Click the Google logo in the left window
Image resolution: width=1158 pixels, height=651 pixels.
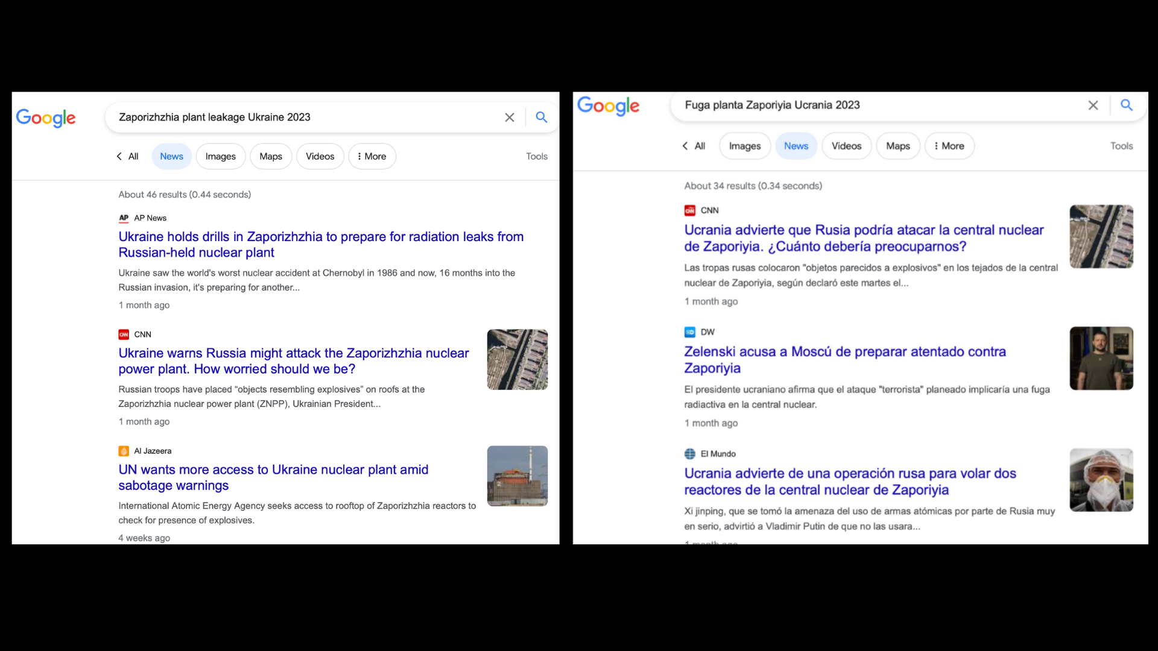46,118
